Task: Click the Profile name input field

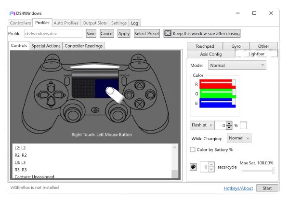Action: 53,33
